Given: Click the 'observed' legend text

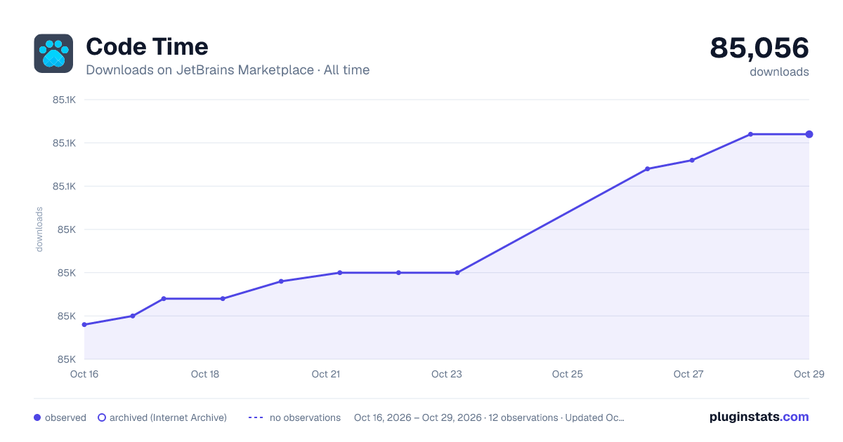Looking at the screenshot, I should (65, 417).
